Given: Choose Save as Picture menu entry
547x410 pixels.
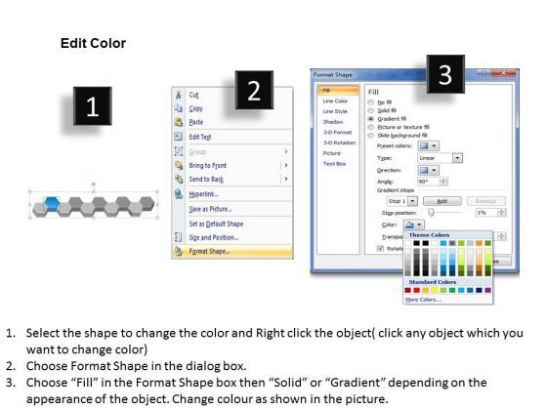Looking at the screenshot, I should (x=210, y=209).
